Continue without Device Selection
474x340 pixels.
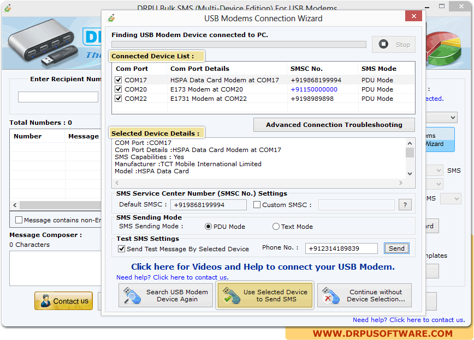tap(365, 295)
